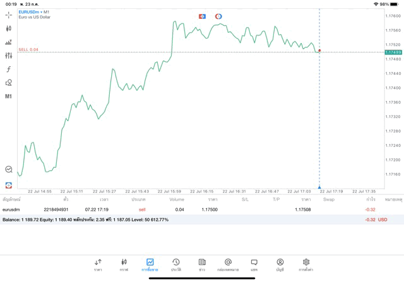Open the Settings (การตั้งค่า) gear tab

coord(306,265)
